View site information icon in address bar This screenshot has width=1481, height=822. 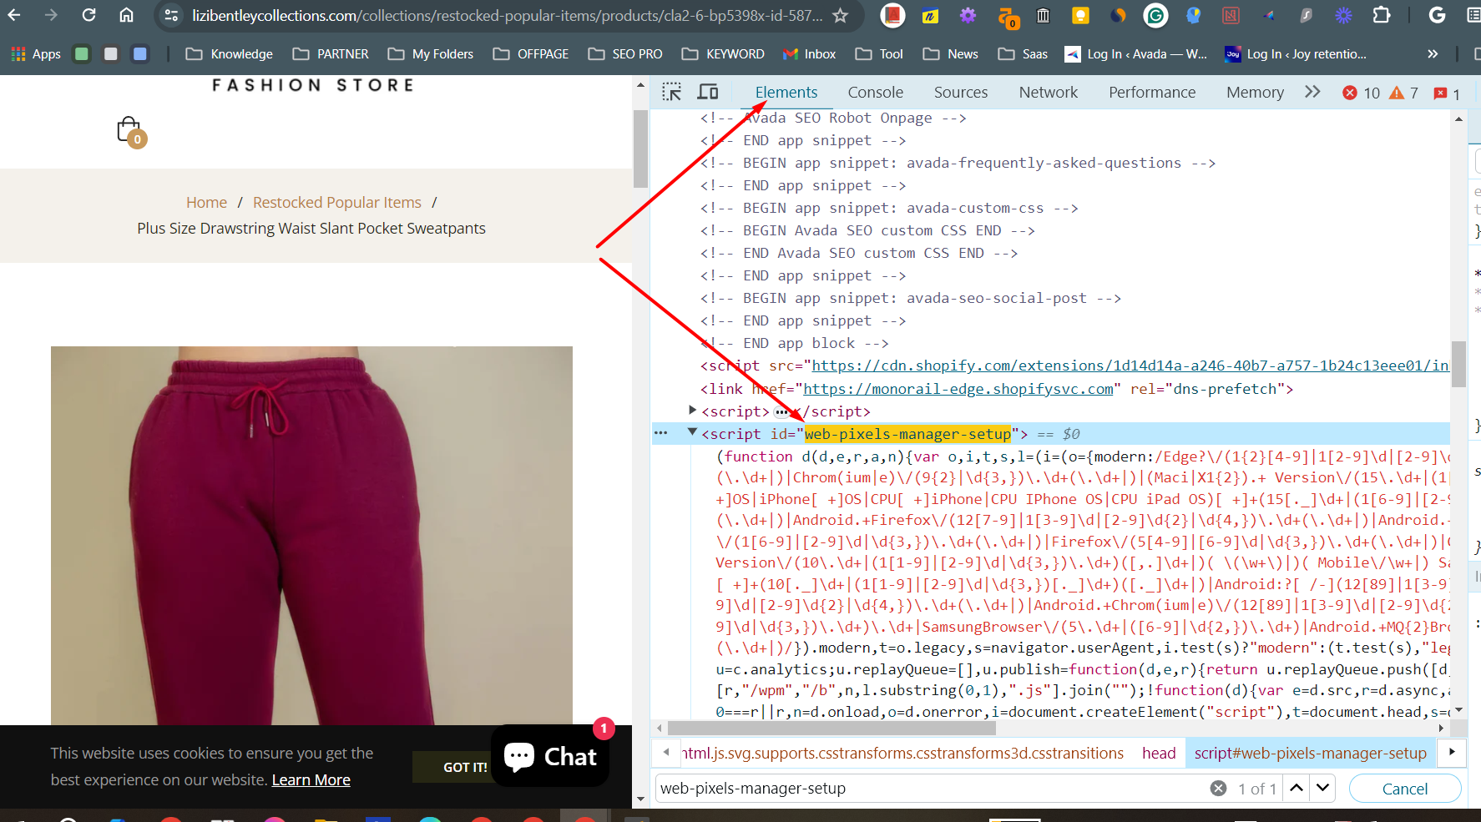(171, 15)
